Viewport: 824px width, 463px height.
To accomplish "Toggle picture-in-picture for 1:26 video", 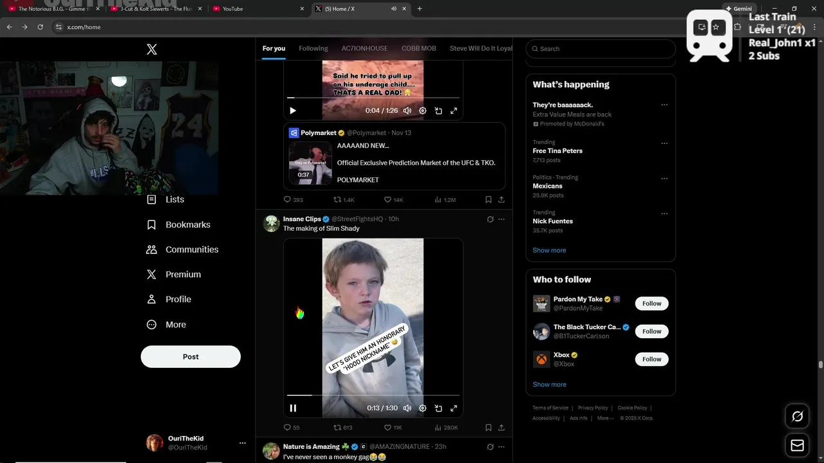I will [x=438, y=111].
